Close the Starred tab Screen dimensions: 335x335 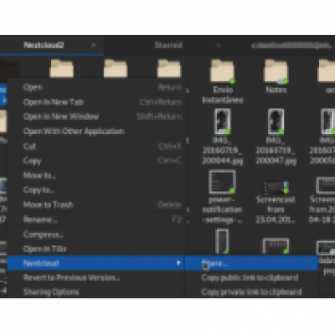click(219, 45)
